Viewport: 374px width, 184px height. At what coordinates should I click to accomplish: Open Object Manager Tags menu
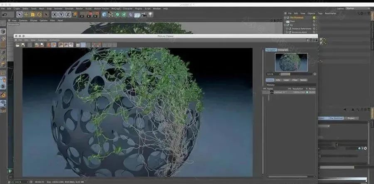(320, 14)
